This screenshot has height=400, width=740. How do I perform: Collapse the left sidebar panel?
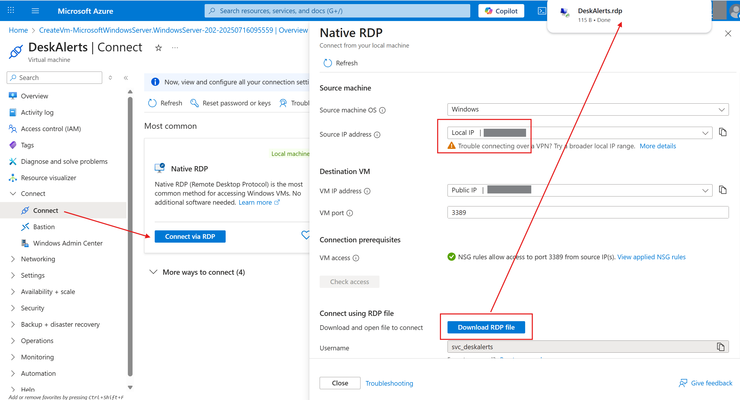[x=126, y=78]
